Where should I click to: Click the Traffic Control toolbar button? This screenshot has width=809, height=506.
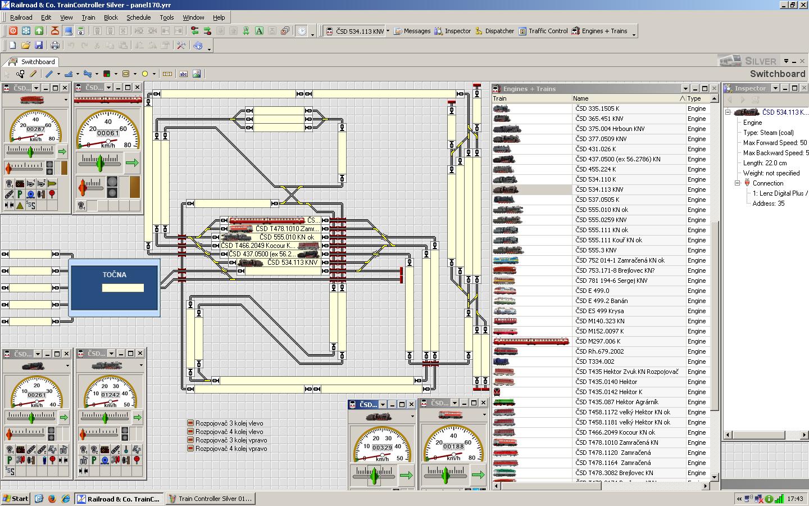[543, 31]
